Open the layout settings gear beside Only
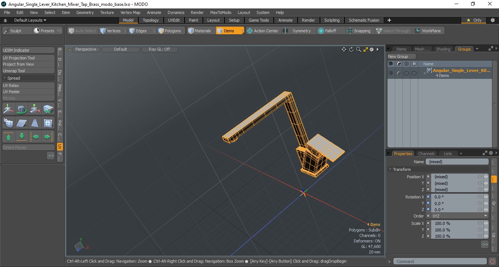Viewport: 499px width, 267px height. pyautogui.click(x=492, y=20)
